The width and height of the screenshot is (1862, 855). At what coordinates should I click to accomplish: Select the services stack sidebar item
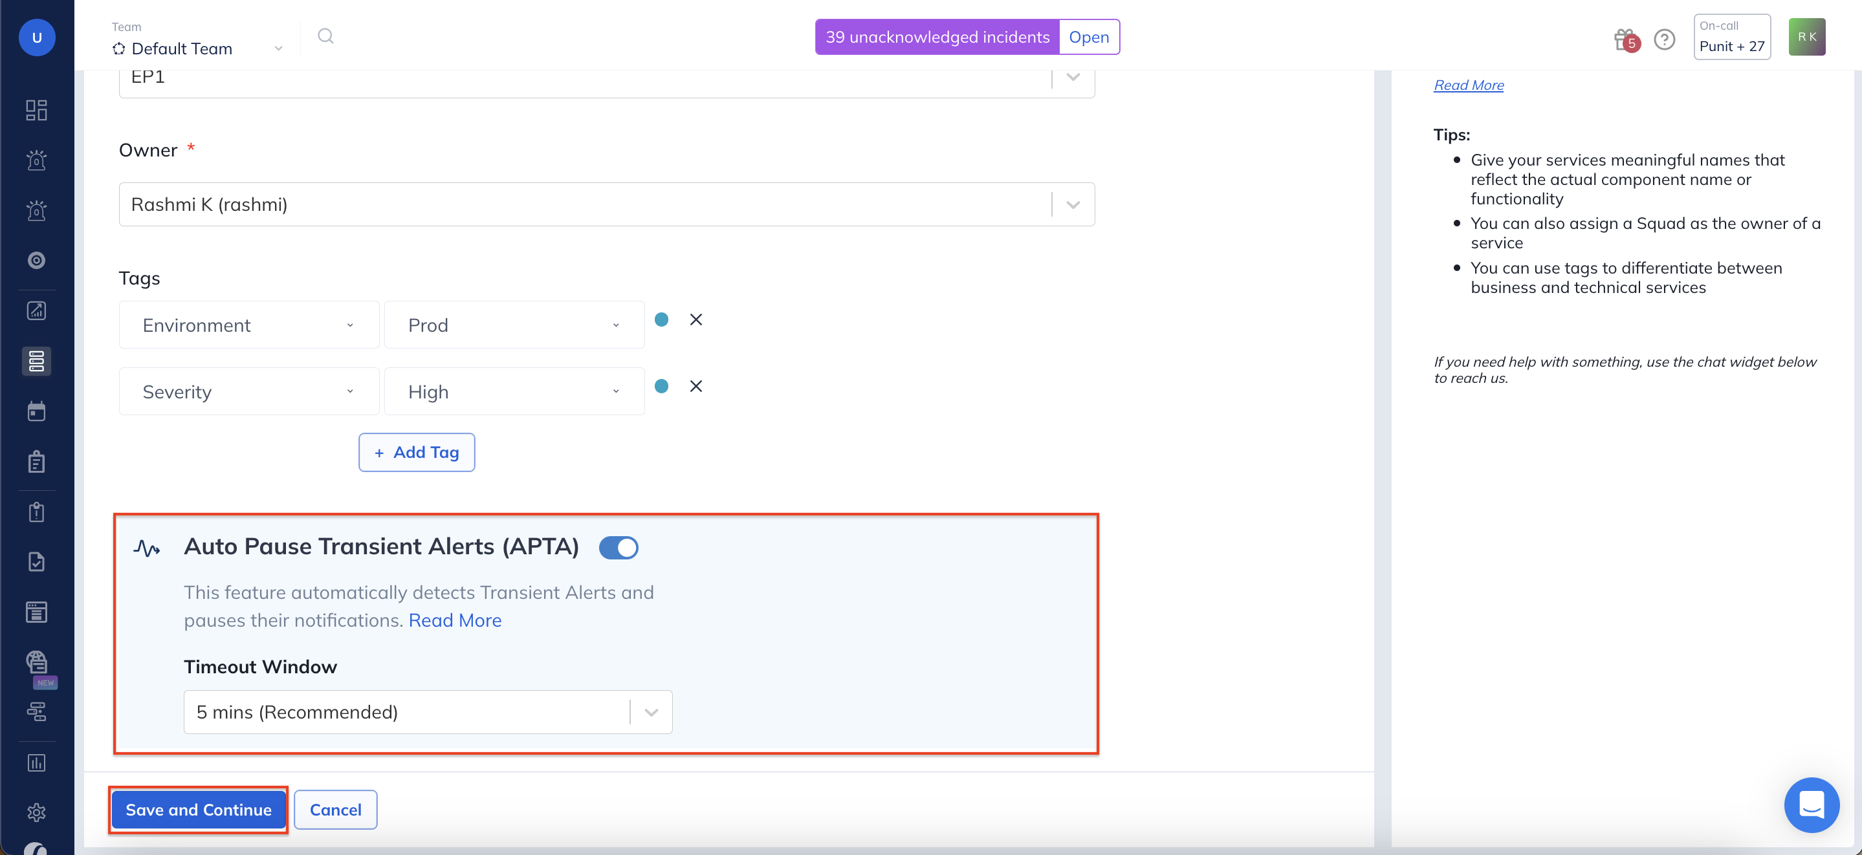[x=36, y=361]
